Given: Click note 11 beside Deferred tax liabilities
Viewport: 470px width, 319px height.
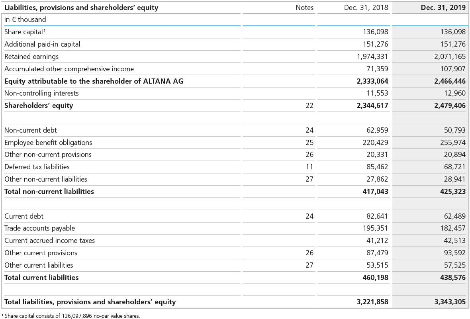Looking at the screenshot, I should (x=309, y=167).
